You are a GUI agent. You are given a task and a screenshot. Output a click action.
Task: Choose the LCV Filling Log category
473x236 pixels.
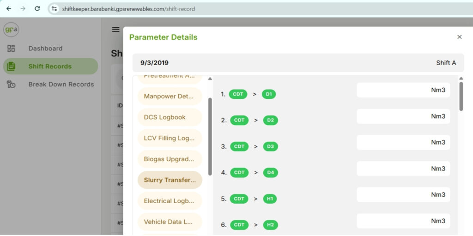click(x=170, y=138)
